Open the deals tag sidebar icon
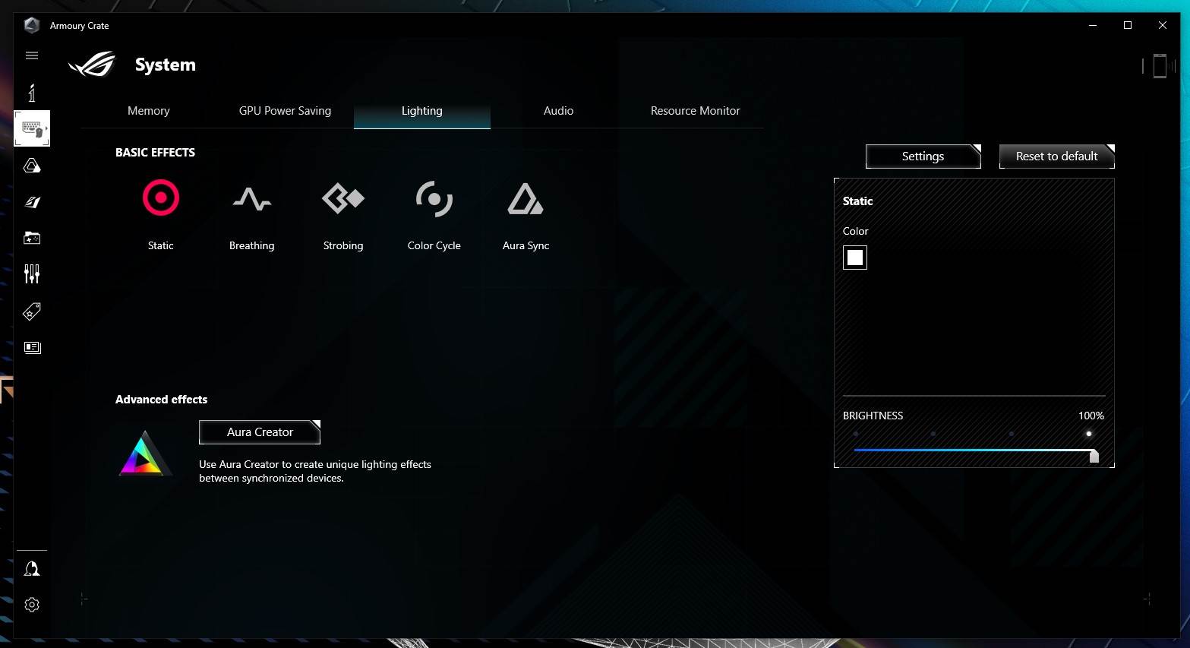Viewport: 1190px width, 648px height. [32, 311]
